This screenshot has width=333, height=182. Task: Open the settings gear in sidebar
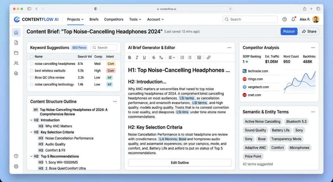pyautogui.click(x=16, y=166)
